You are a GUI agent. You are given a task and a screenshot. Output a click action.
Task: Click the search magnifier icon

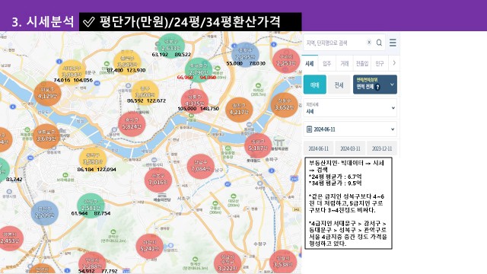coord(379,43)
